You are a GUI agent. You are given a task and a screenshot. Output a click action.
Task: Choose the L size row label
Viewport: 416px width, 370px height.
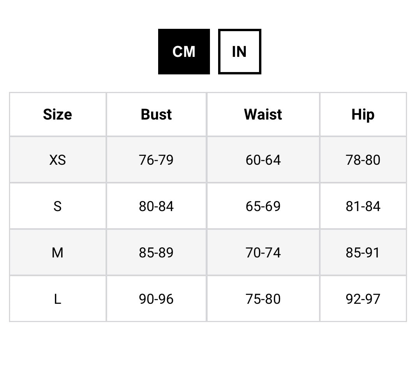pos(58,299)
